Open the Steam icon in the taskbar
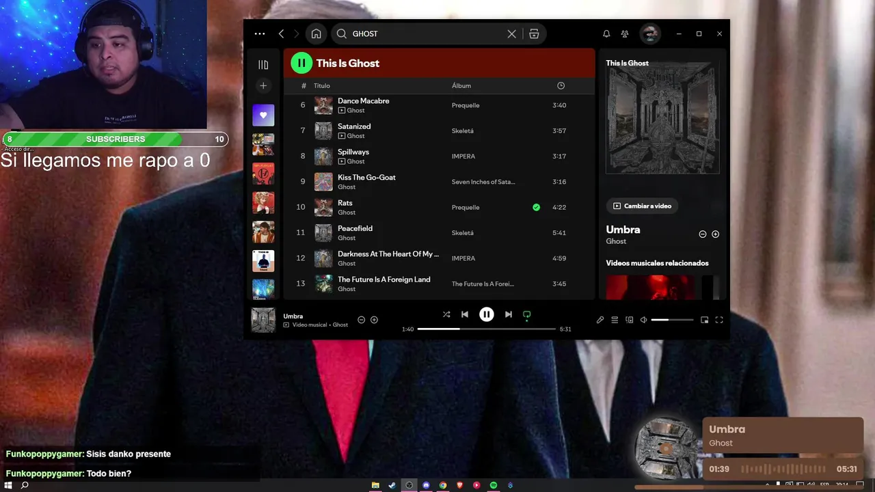This screenshot has width=875, height=492. [x=392, y=485]
